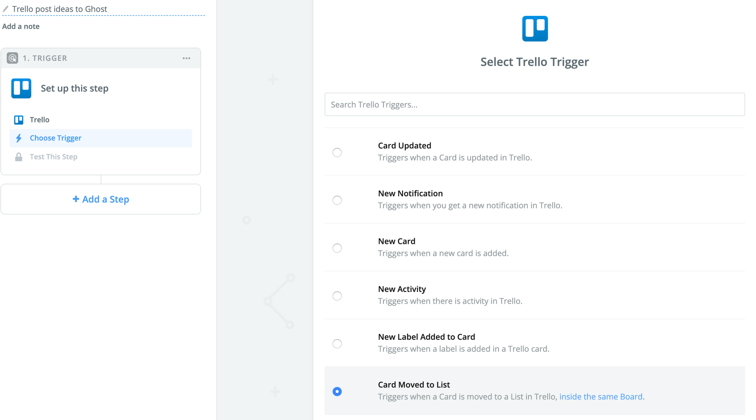Click the plus icon on Add a Step
This screenshot has width=756, height=420.
point(76,199)
